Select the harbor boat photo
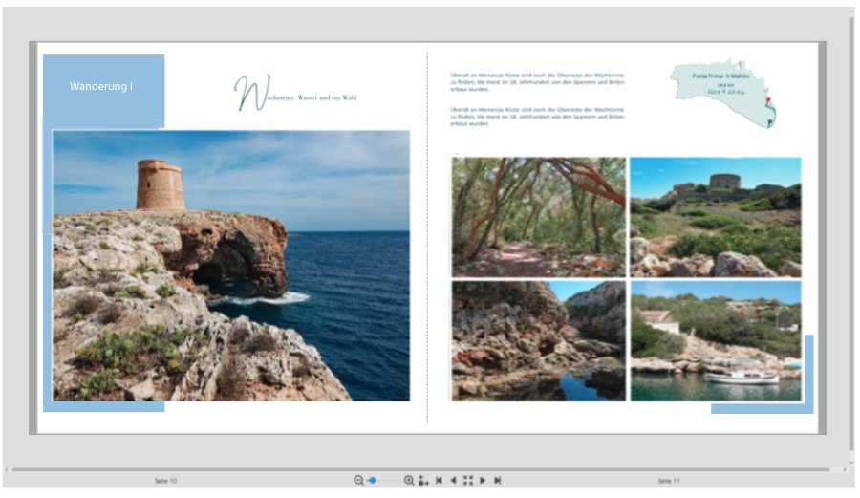The height and width of the screenshot is (498, 860). [x=715, y=340]
